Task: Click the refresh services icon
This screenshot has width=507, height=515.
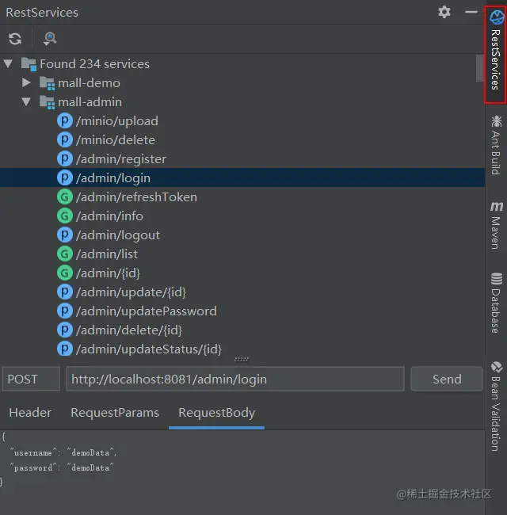Action: (15, 39)
